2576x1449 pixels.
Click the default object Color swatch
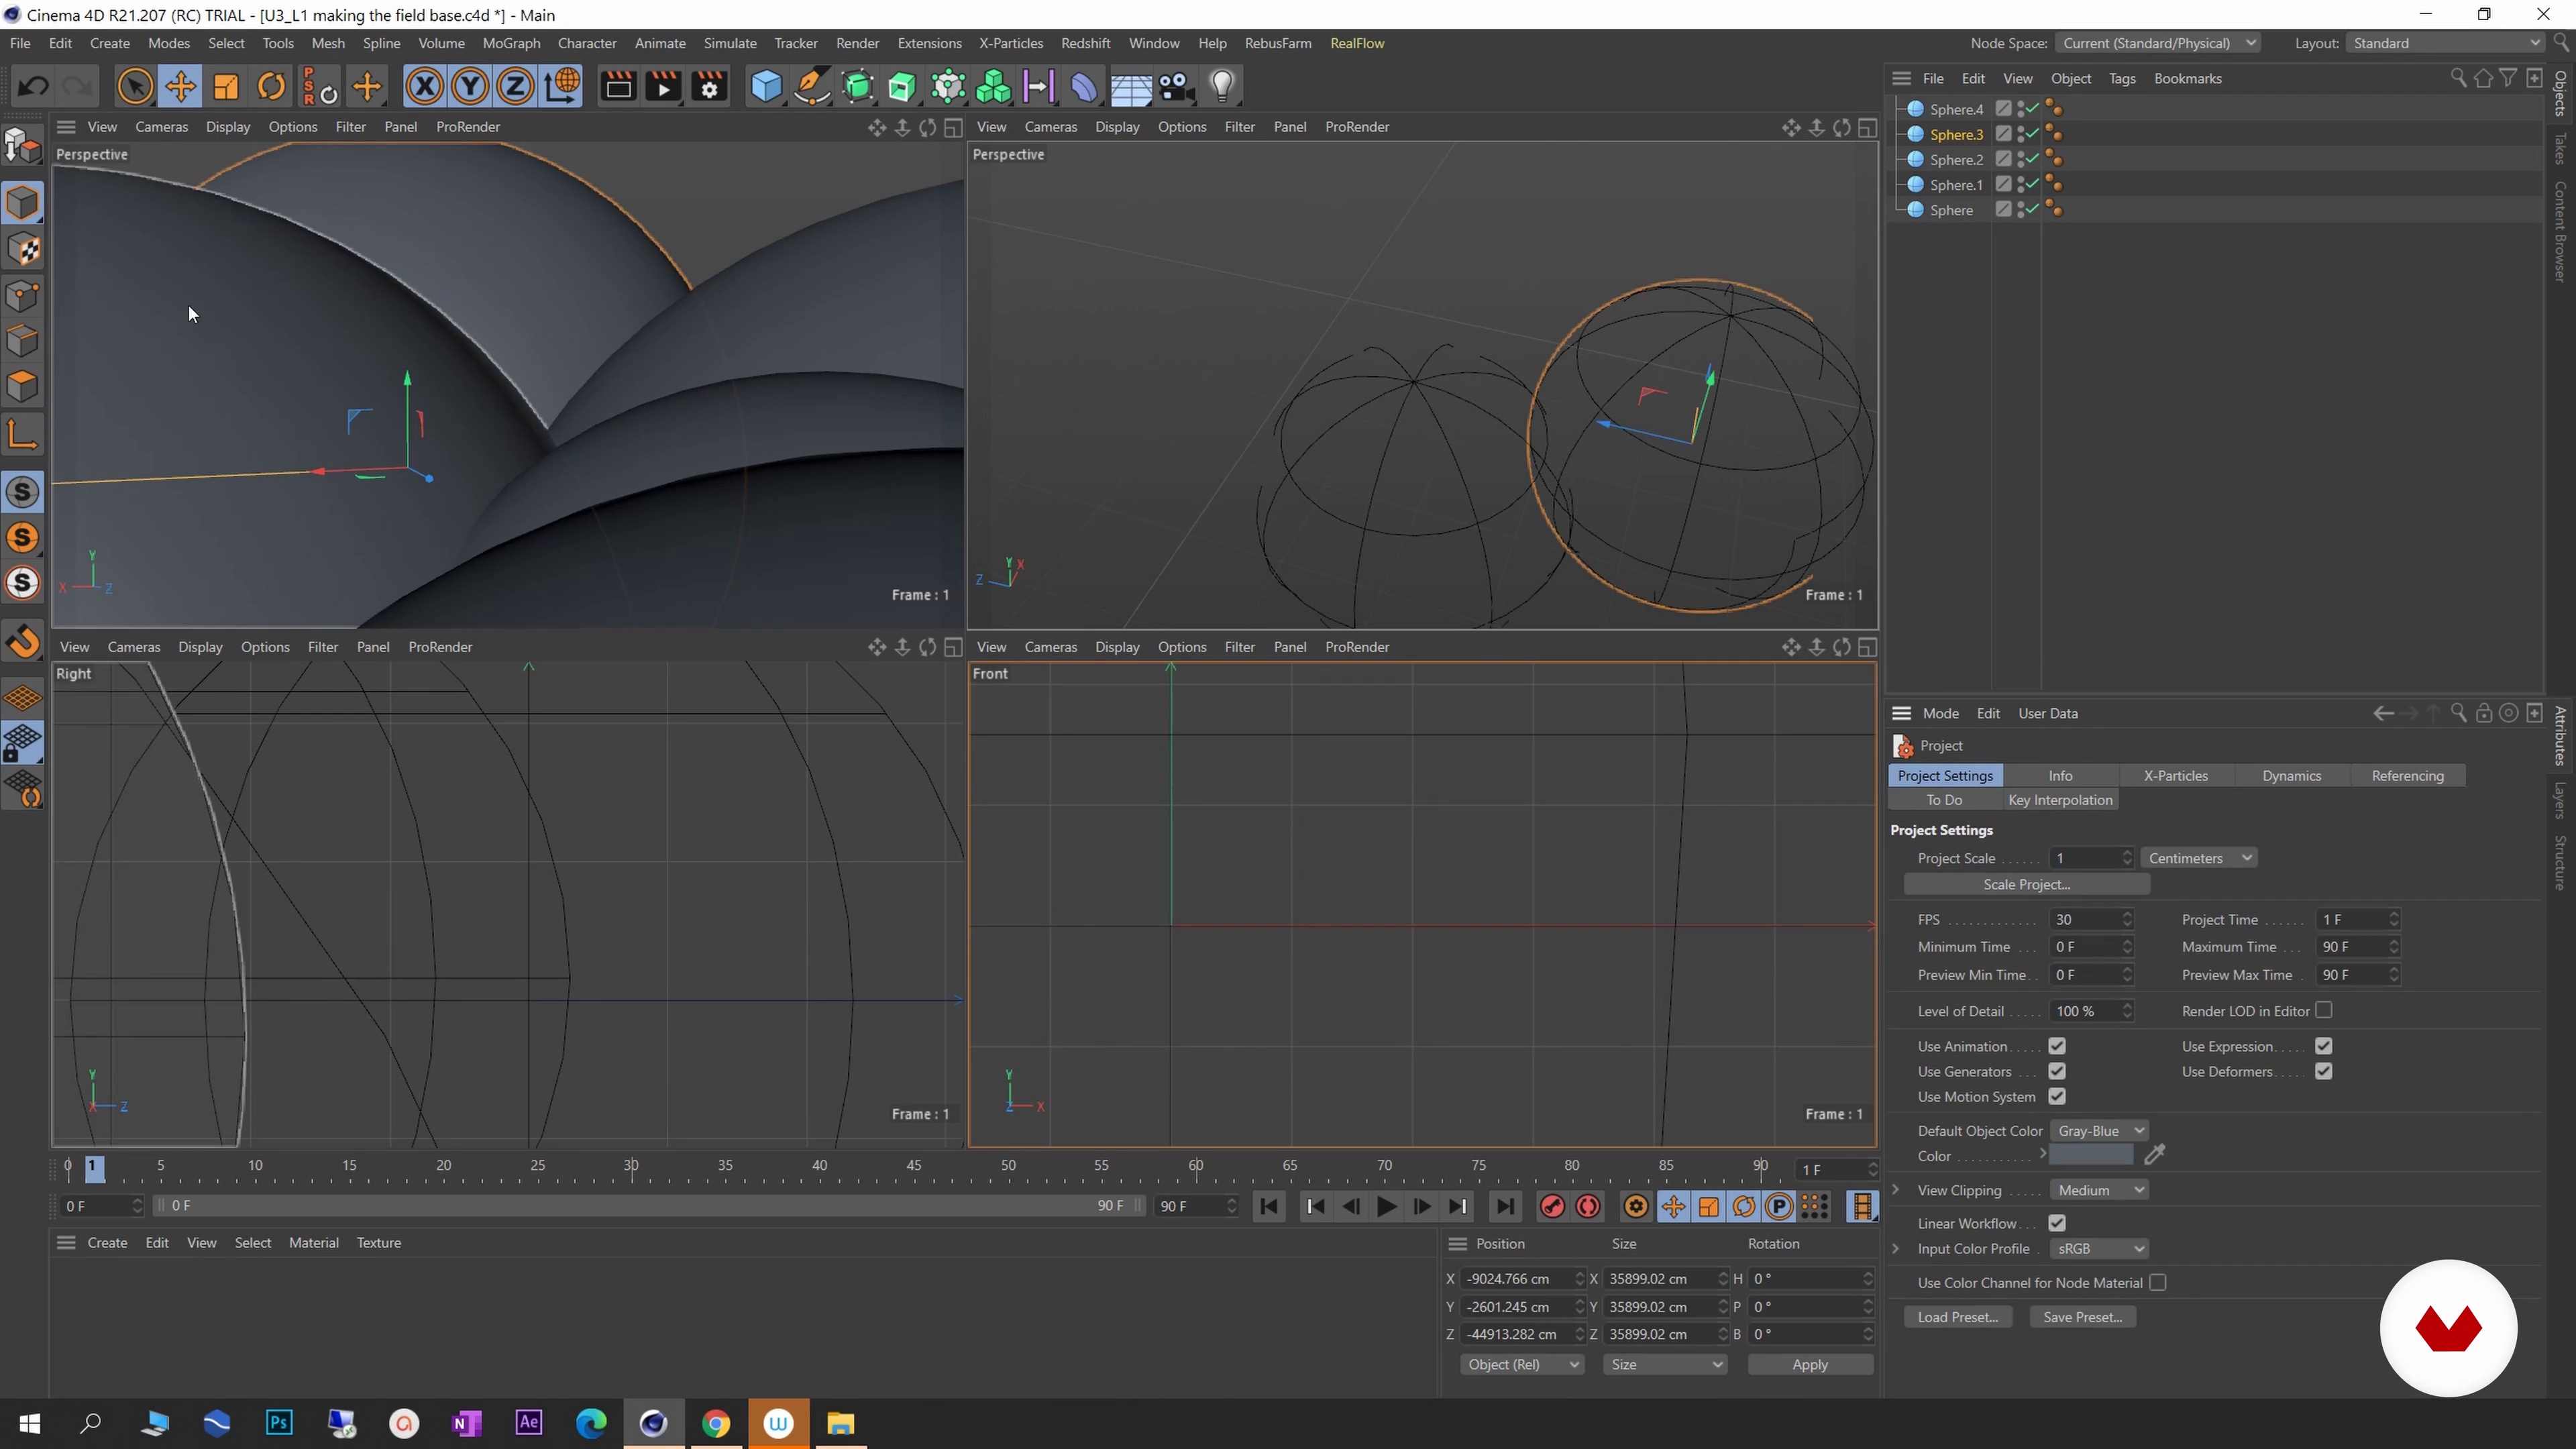tap(2091, 1156)
